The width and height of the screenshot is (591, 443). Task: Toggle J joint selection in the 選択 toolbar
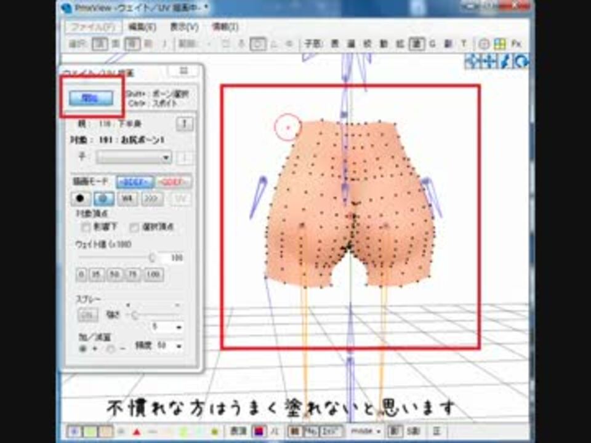(164, 44)
